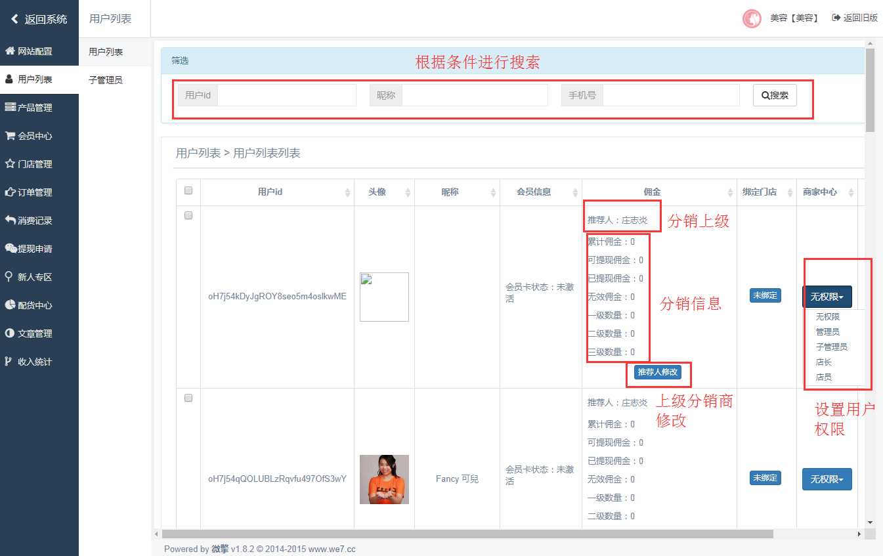Open 收入统计 via its branch icon

9,362
